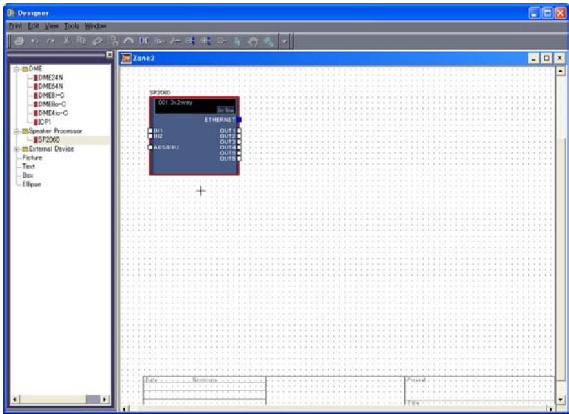Click the Paste icon after Copy
The width and height of the screenshot is (569, 414).
[x=97, y=41]
